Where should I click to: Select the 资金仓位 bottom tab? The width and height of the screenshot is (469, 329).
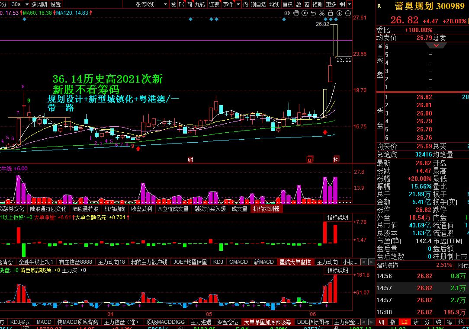[x=227, y=322]
